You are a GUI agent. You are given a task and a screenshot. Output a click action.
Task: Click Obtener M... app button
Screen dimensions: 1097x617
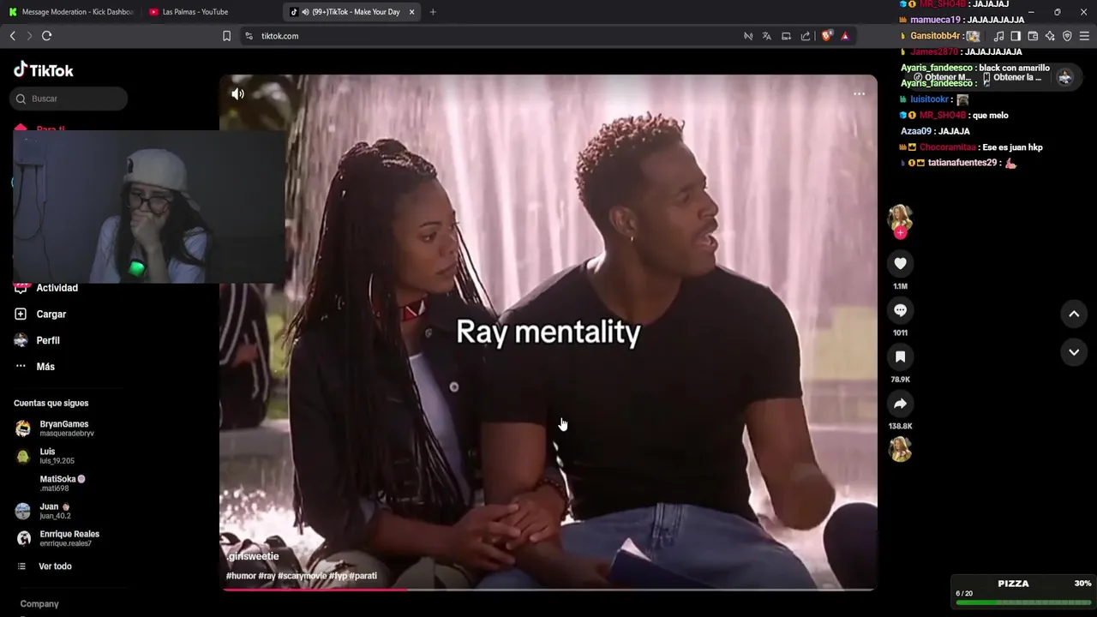(943, 77)
